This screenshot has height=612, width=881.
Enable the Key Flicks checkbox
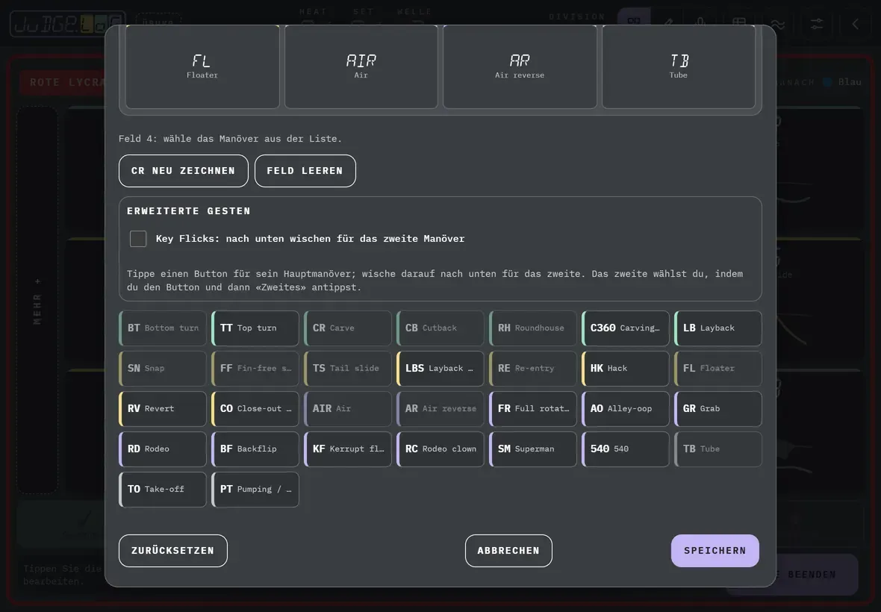[138, 239]
